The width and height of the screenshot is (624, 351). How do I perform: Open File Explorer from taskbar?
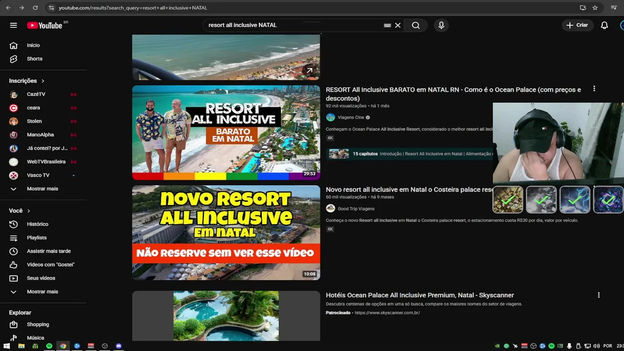coord(21,346)
